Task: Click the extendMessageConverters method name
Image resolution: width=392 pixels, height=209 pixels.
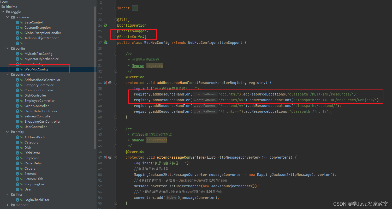Action: (x=181, y=157)
